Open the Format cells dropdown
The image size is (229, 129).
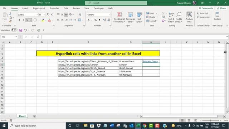pos(152,21)
